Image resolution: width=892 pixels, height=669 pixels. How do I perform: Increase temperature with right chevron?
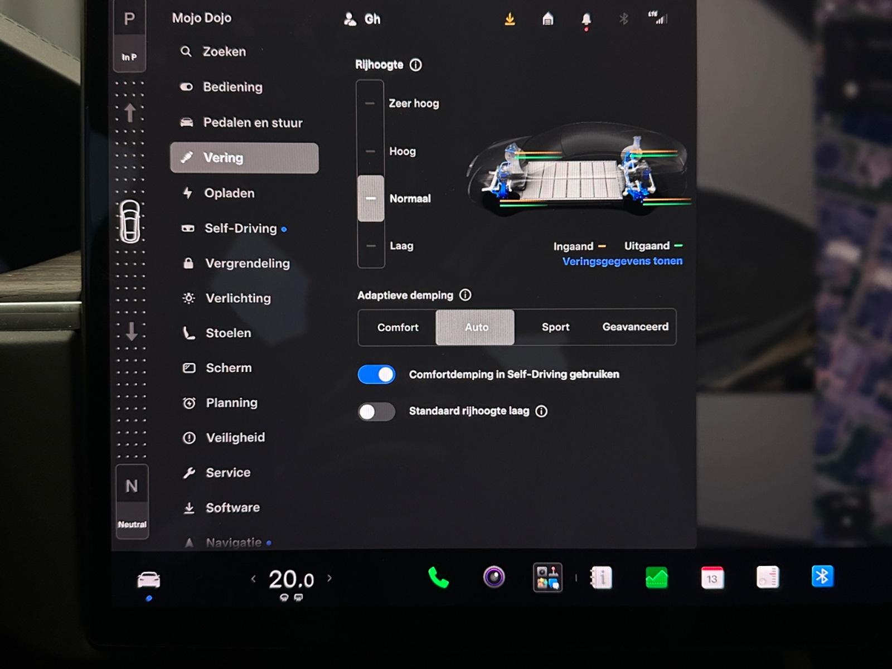pyautogui.click(x=329, y=578)
